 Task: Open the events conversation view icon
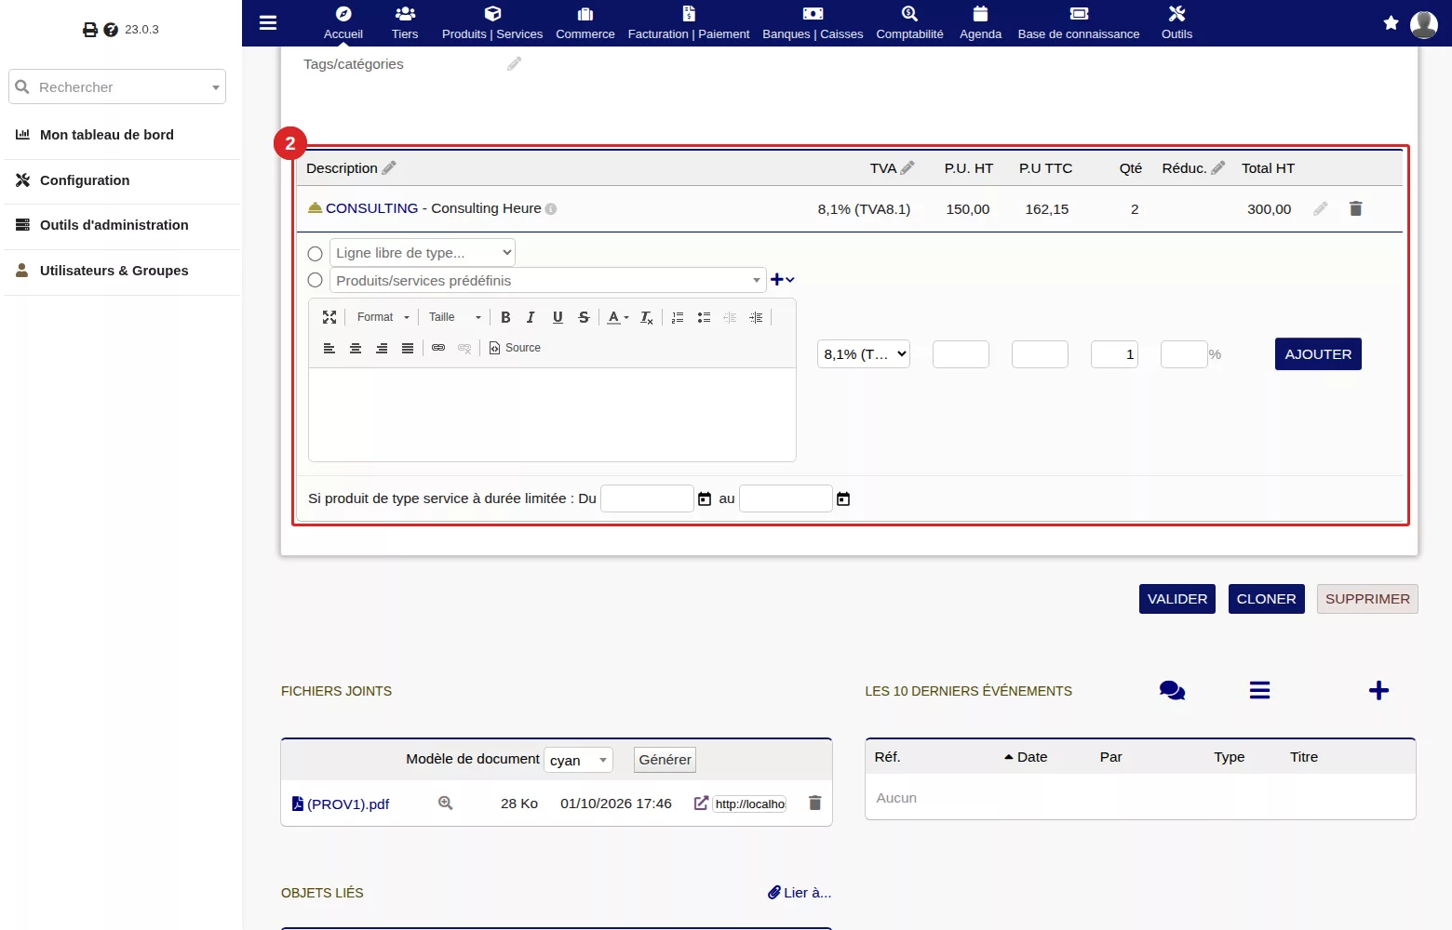point(1173,690)
